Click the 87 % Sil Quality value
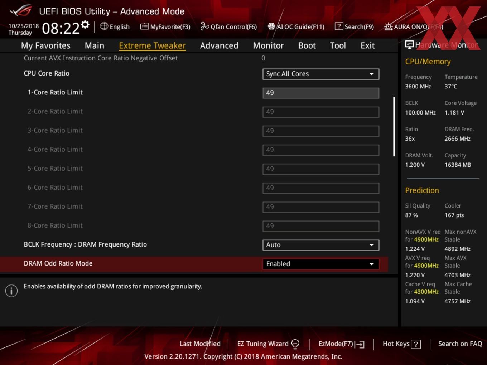Screen dimensions: 487x365 click(411, 215)
